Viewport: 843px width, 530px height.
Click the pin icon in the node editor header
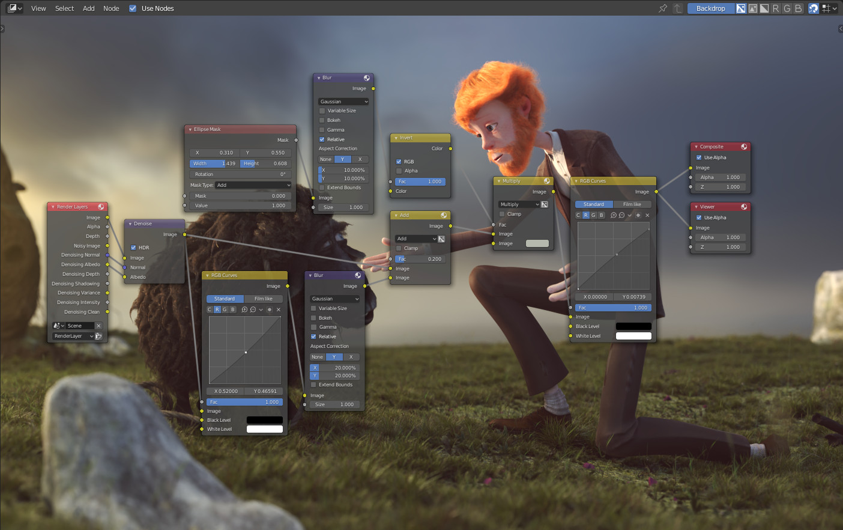(x=662, y=8)
